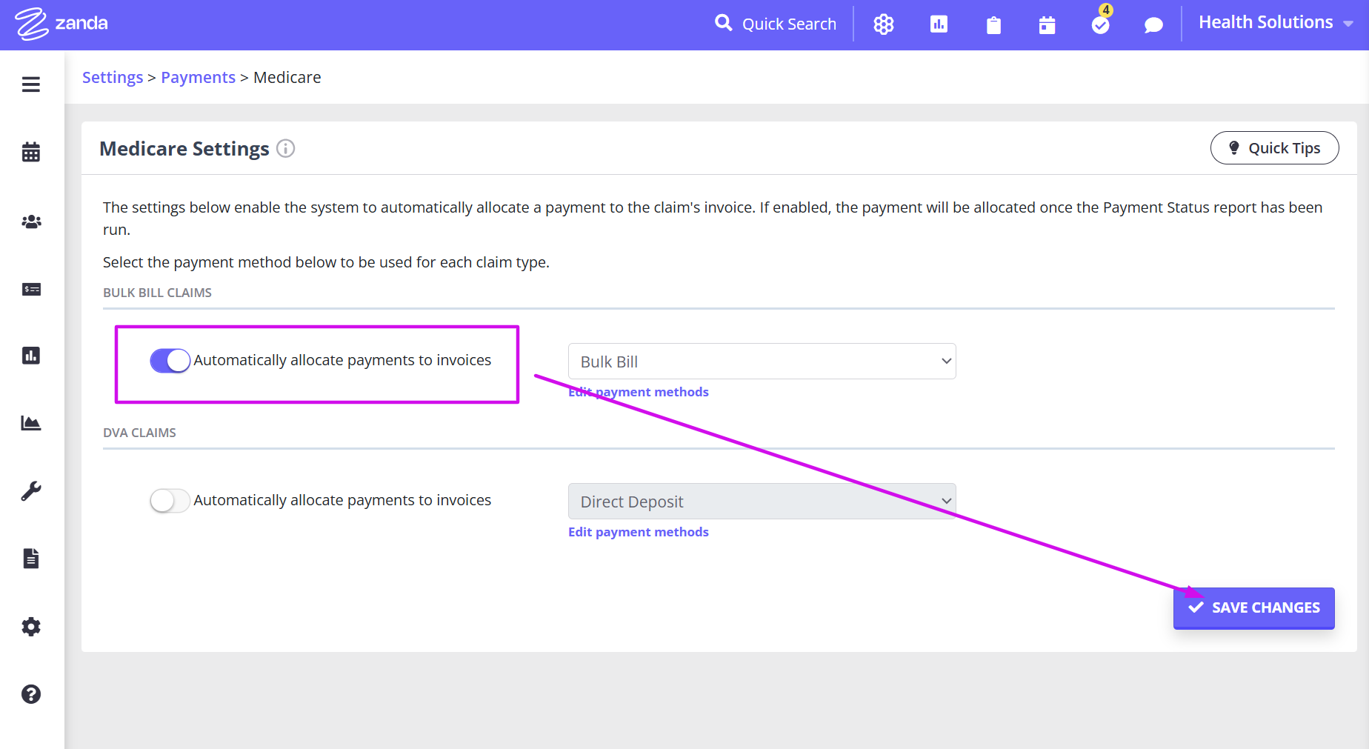This screenshot has height=749, width=1369.
Task: Open the Bulk Bill payment method dropdown
Action: pyautogui.click(x=762, y=362)
